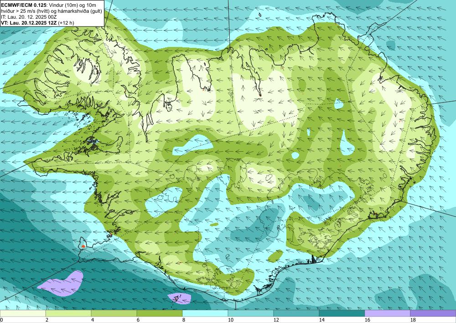Image resolution: width=456 pixels, height=323 pixels.
Task: Pick the 8–10 m/s pale cyan legend swatch
Action: pos(205,313)
